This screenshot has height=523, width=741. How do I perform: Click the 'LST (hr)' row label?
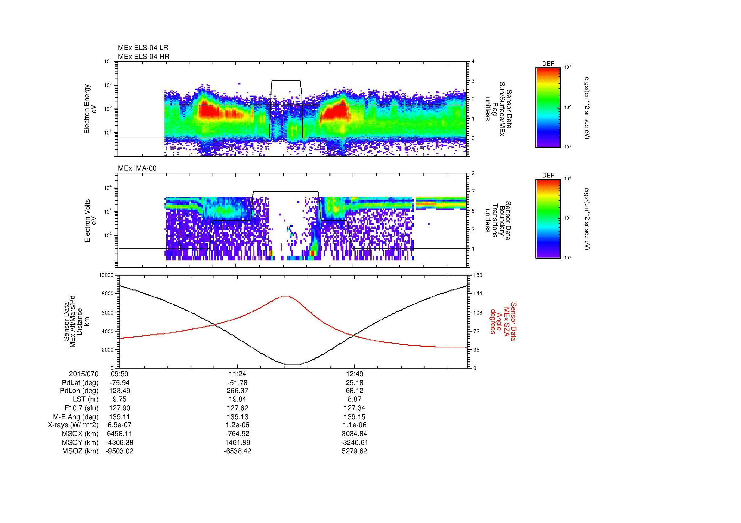[86, 399]
